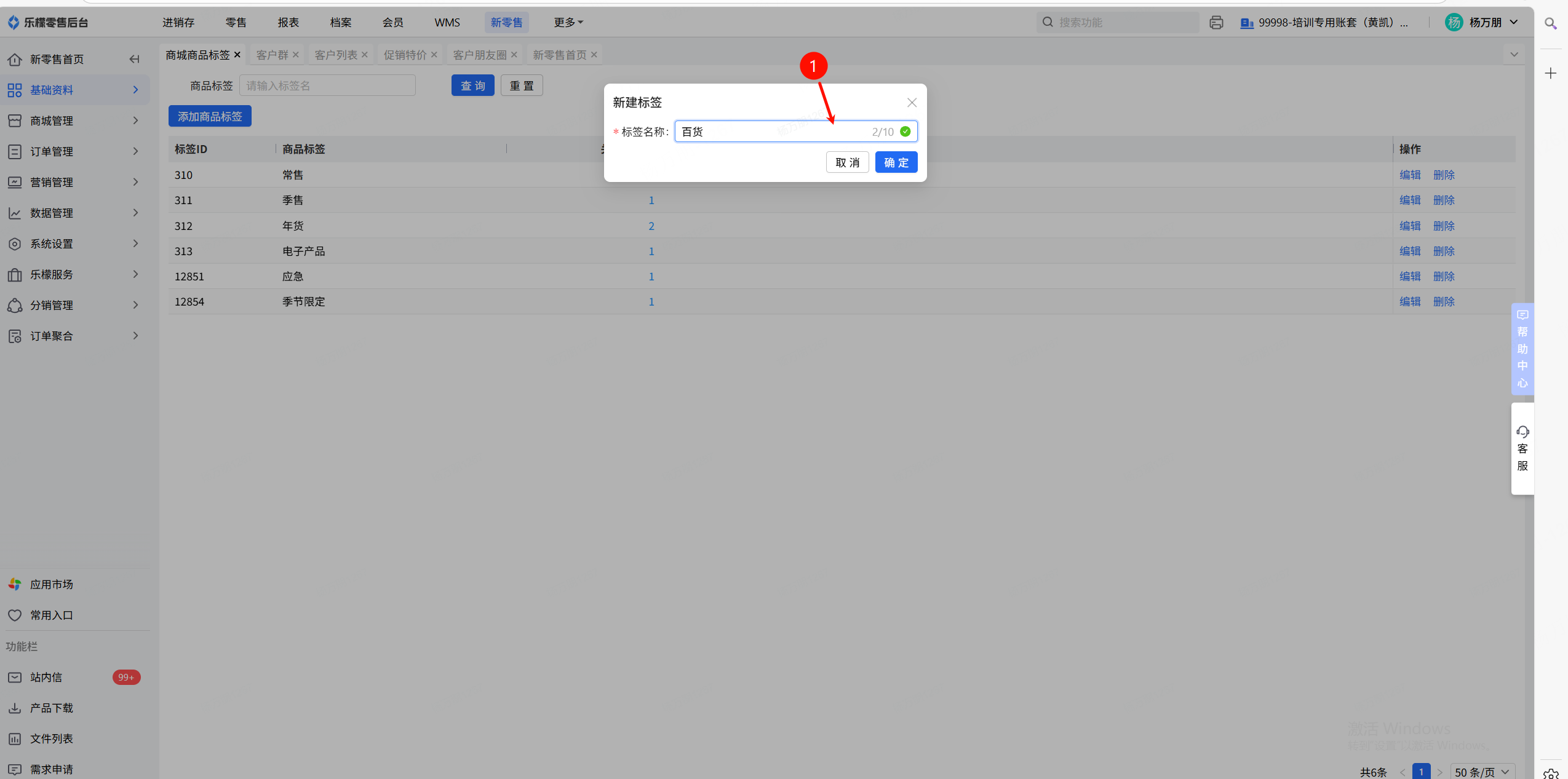Switch to the 客户列表 tab
This screenshot has height=779, width=1568.
tap(336, 55)
